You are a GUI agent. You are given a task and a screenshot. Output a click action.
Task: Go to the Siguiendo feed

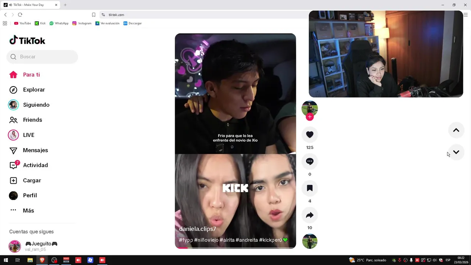[x=29, y=105]
